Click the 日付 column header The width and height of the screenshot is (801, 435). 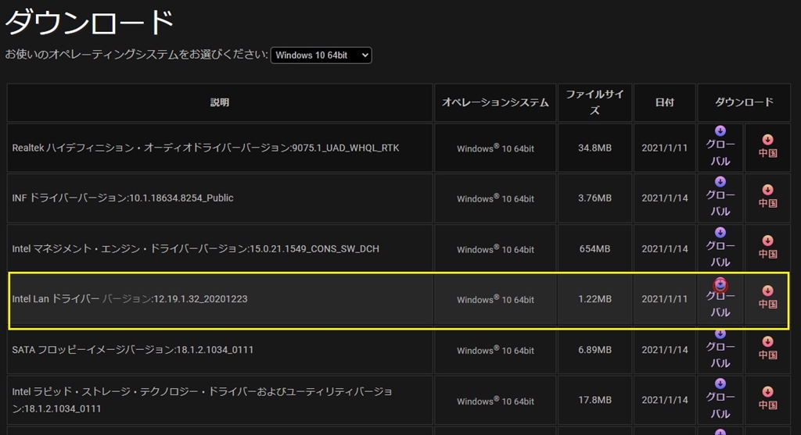665,102
